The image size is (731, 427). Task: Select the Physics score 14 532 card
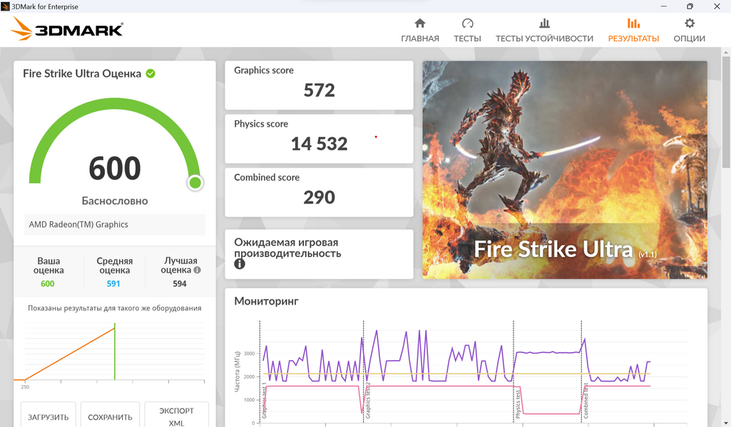point(319,138)
